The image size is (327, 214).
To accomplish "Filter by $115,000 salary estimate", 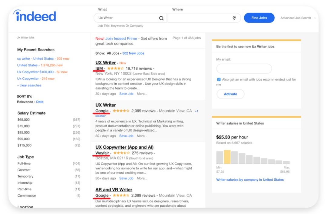I will (x=25, y=145).
